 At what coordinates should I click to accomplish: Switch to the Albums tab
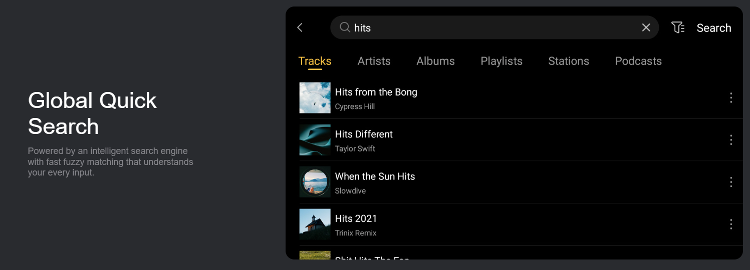click(435, 61)
